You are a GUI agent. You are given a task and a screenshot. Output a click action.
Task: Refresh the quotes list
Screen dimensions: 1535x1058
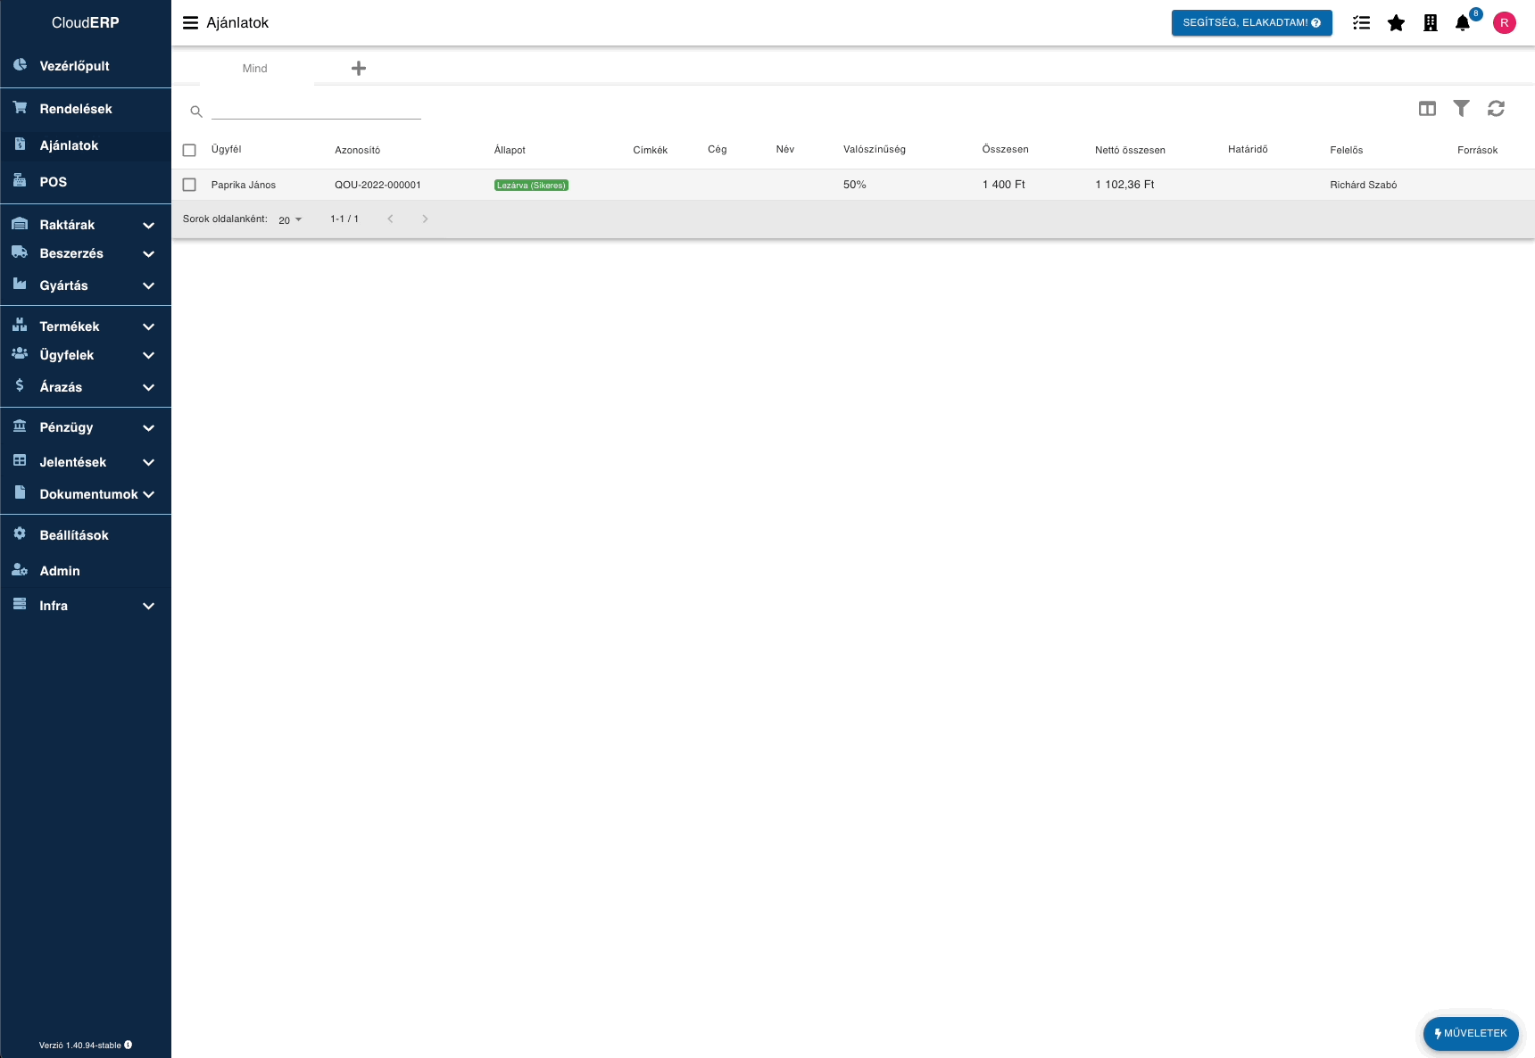(x=1496, y=109)
